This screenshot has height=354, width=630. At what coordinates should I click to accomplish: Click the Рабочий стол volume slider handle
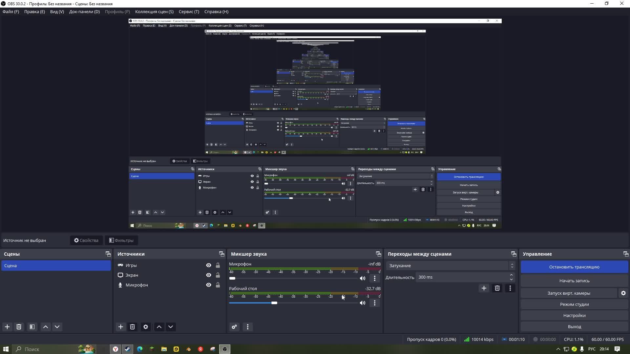(274, 303)
